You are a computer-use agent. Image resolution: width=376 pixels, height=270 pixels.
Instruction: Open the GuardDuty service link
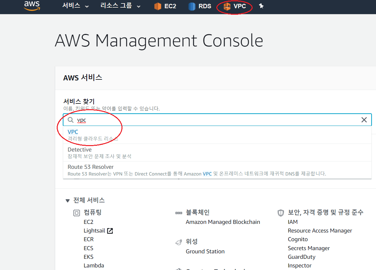point(301,257)
